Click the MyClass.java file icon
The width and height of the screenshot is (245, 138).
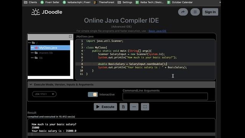36,48
